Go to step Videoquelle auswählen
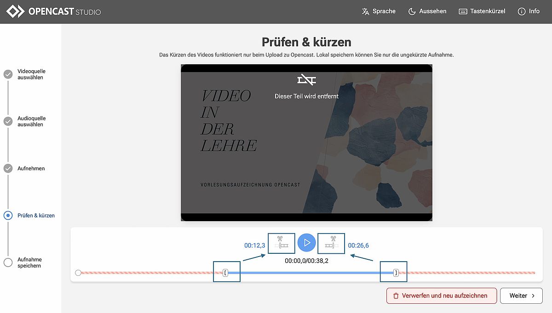The image size is (552, 313). 31,74
